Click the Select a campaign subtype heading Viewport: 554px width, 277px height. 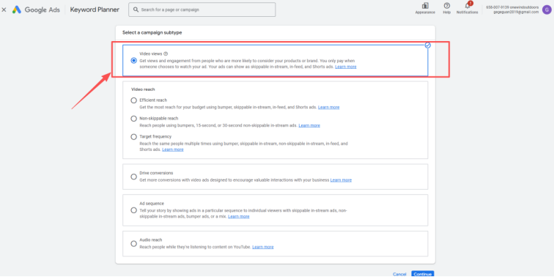pos(152,32)
